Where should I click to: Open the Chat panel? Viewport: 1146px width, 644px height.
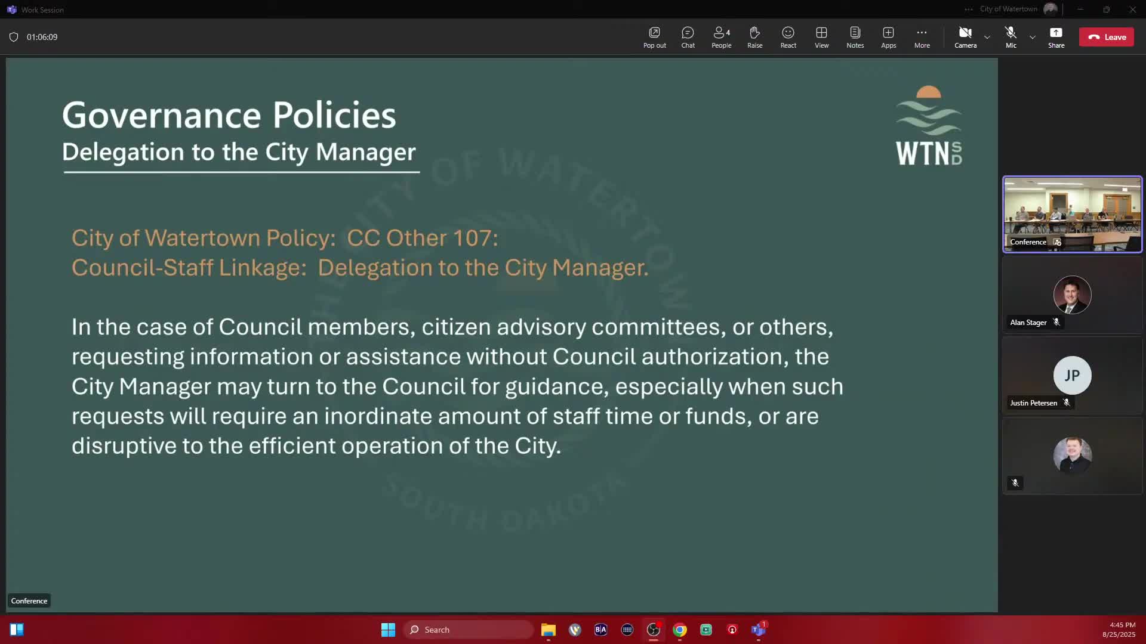pyautogui.click(x=688, y=37)
